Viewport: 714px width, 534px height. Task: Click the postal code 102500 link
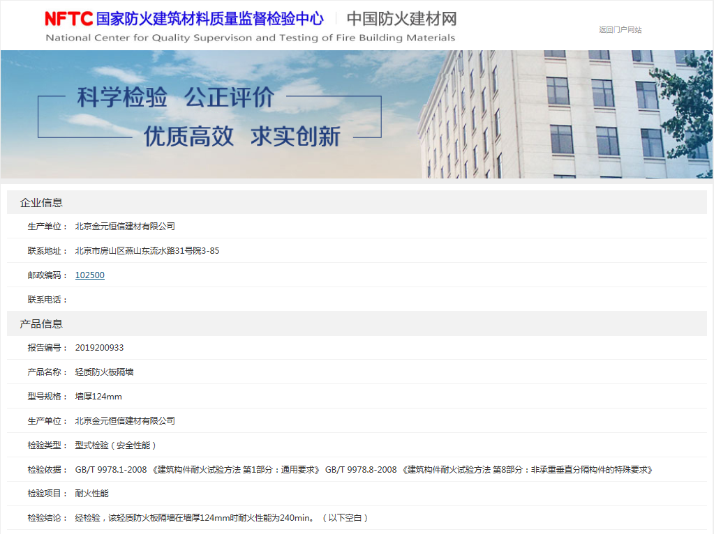pyautogui.click(x=90, y=275)
